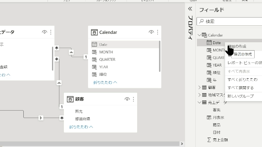Click cross-filter arrow on 顧客 vertical relationship
The image size is (262, 147).
(x=59, y=82)
